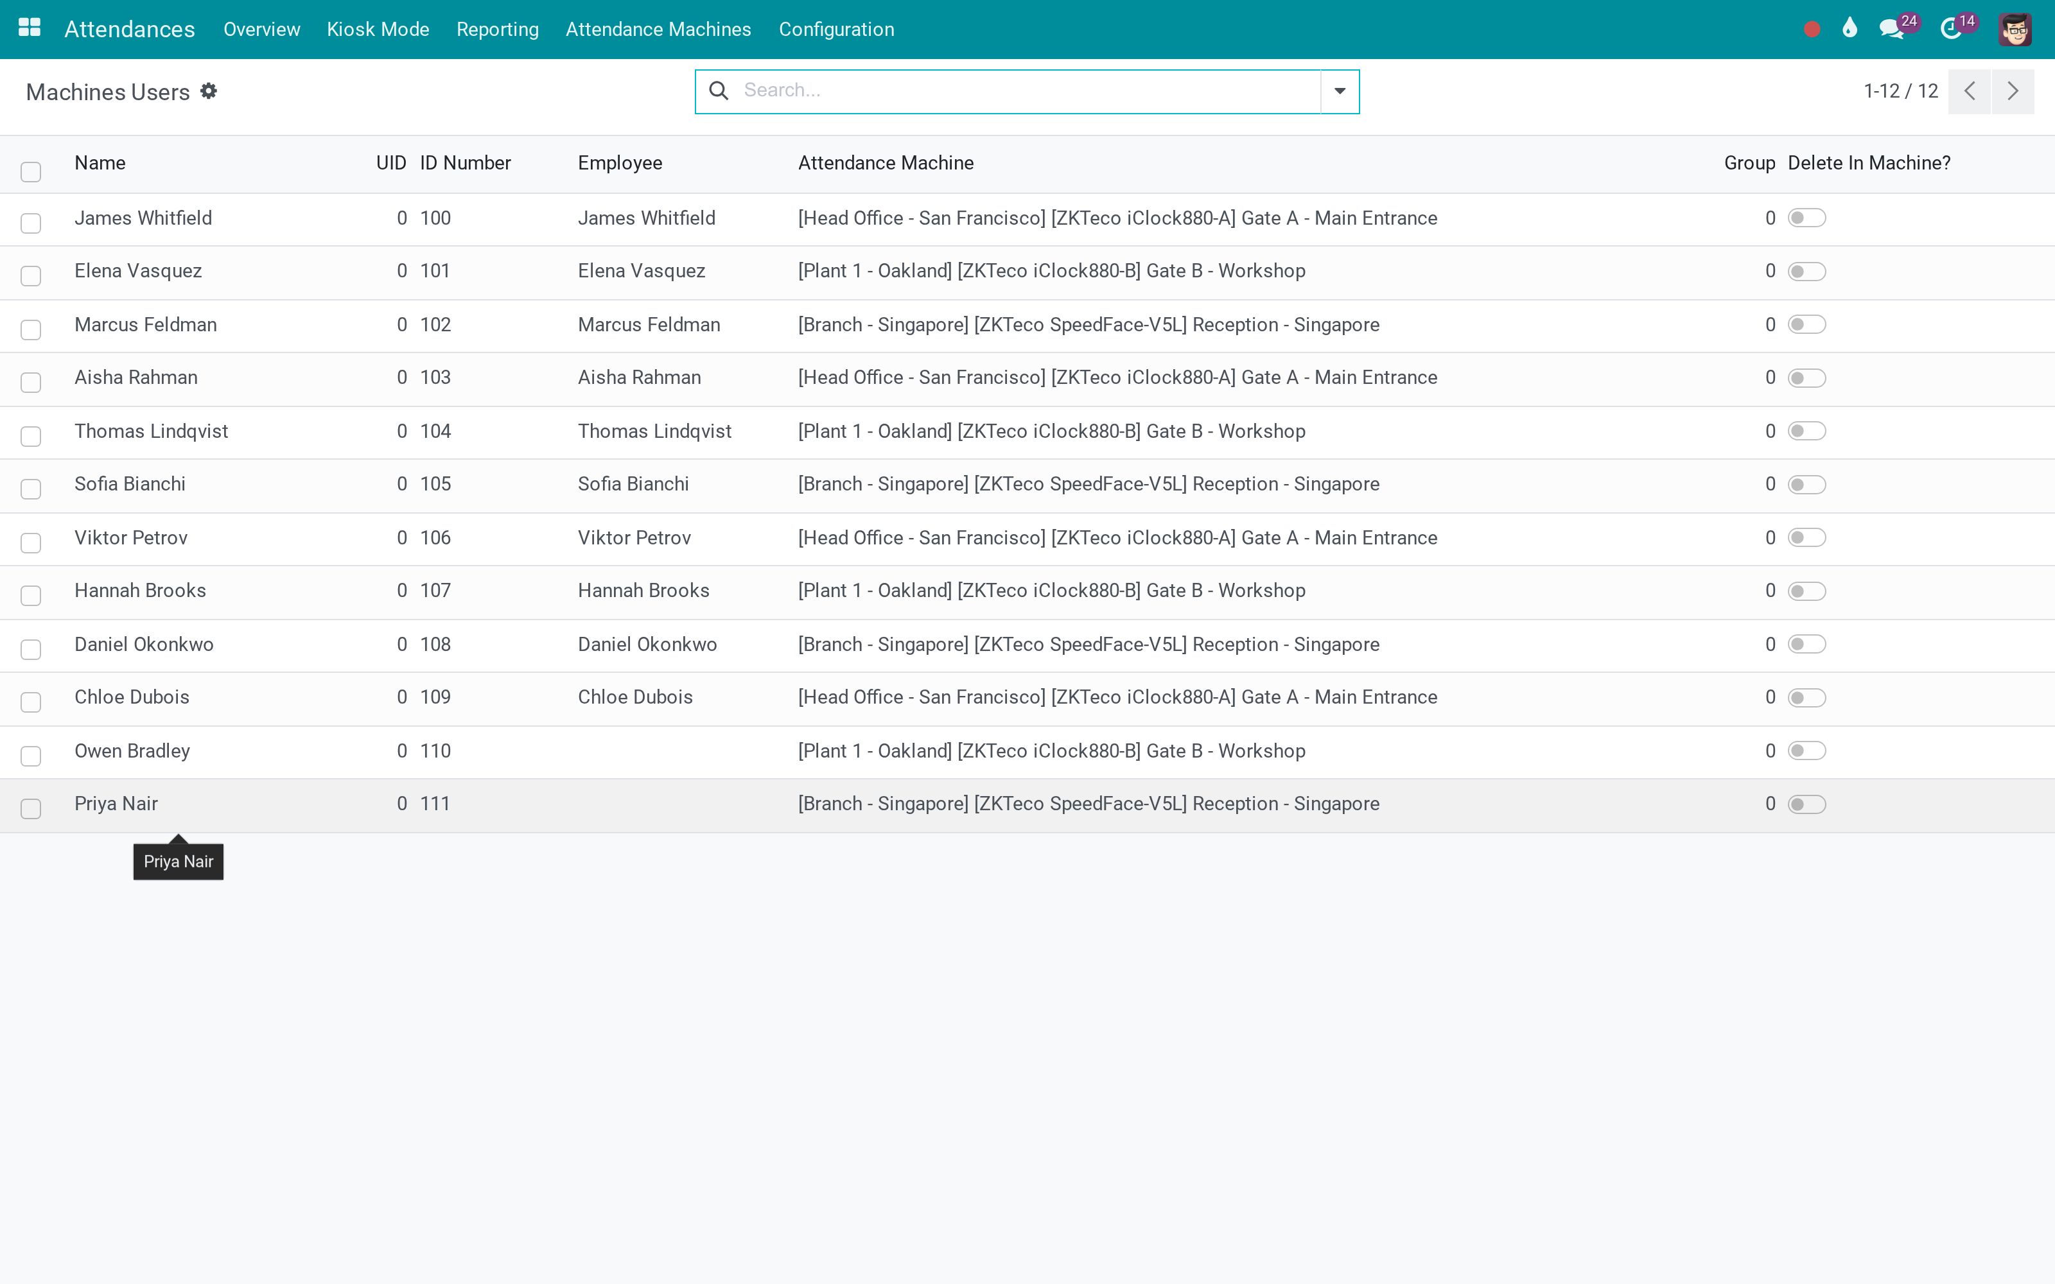Toggle Delete In Machine for James Whitfield
2055x1284 pixels.
(x=1806, y=218)
